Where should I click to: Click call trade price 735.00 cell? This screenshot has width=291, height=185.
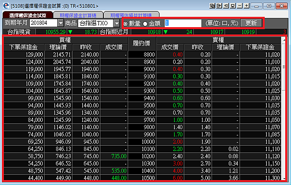click(114, 156)
